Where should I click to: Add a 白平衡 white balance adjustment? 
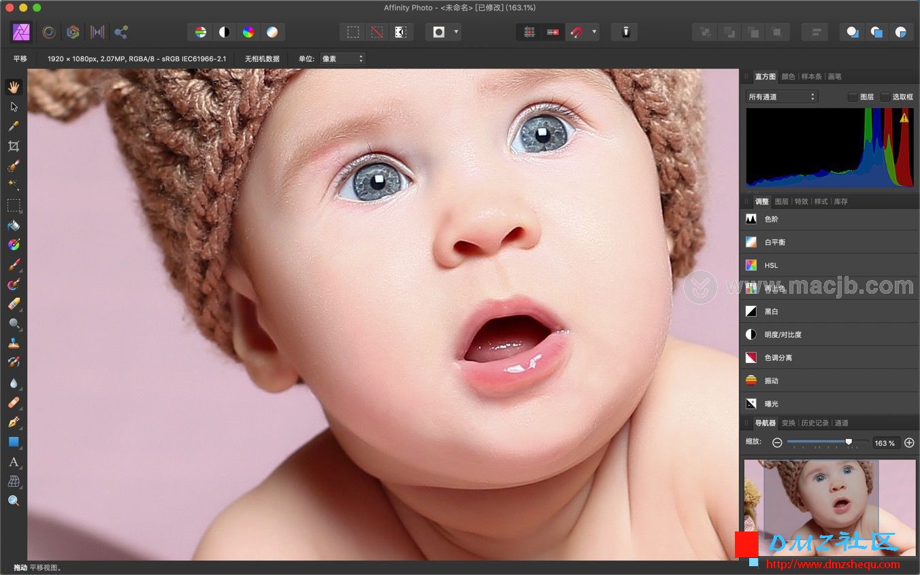coord(829,242)
